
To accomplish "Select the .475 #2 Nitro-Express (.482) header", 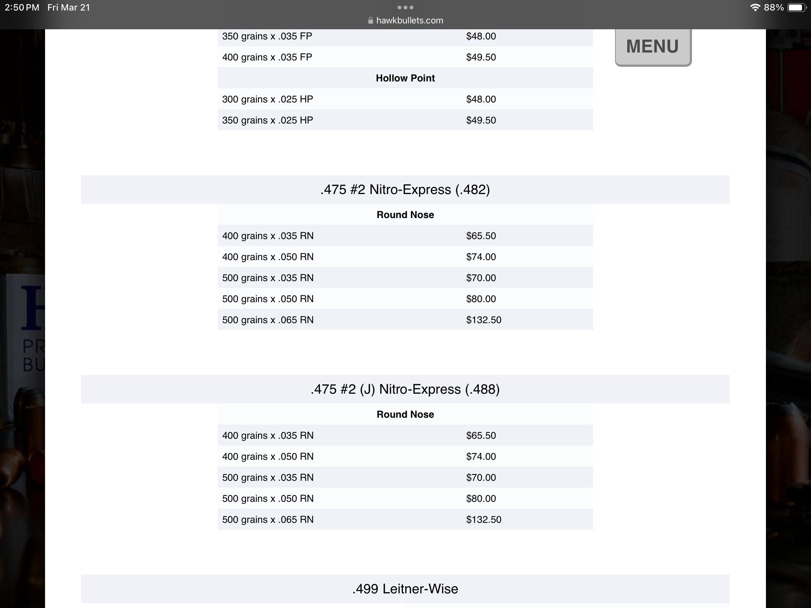I will coord(405,190).
